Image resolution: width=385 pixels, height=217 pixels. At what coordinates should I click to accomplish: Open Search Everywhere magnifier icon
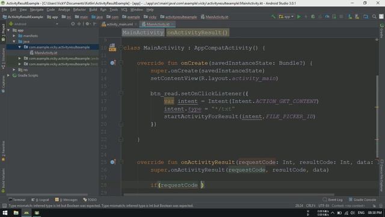[x=374, y=17]
